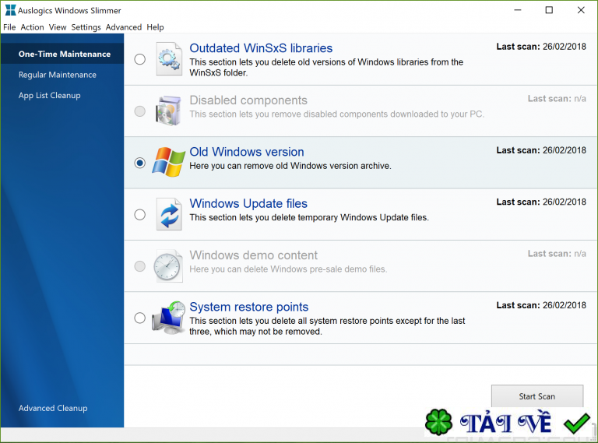598x443 pixels.
Task: Open the Advanced menu
Action: coord(124,27)
